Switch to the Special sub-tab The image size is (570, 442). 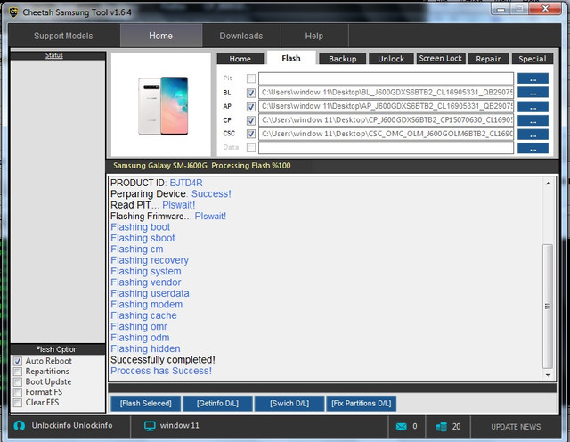[x=533, y=59]
